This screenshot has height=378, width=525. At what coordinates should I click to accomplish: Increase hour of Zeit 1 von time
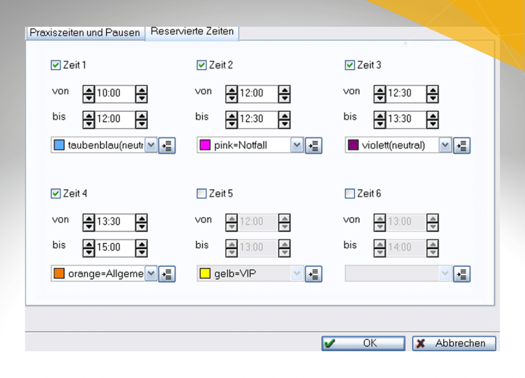89,90
